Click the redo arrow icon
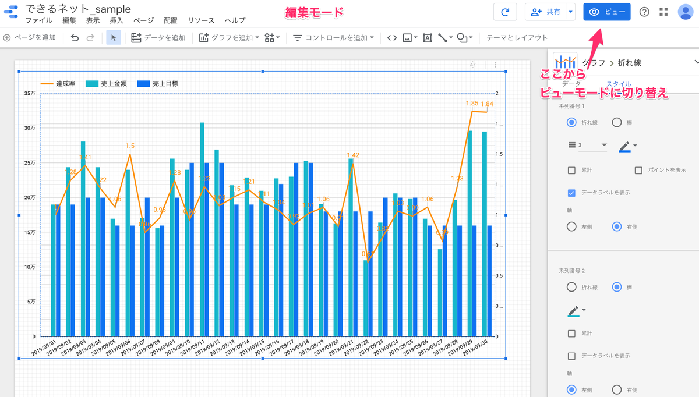The image size is (699, 397). pyautogui.click(x=90, y=38)
